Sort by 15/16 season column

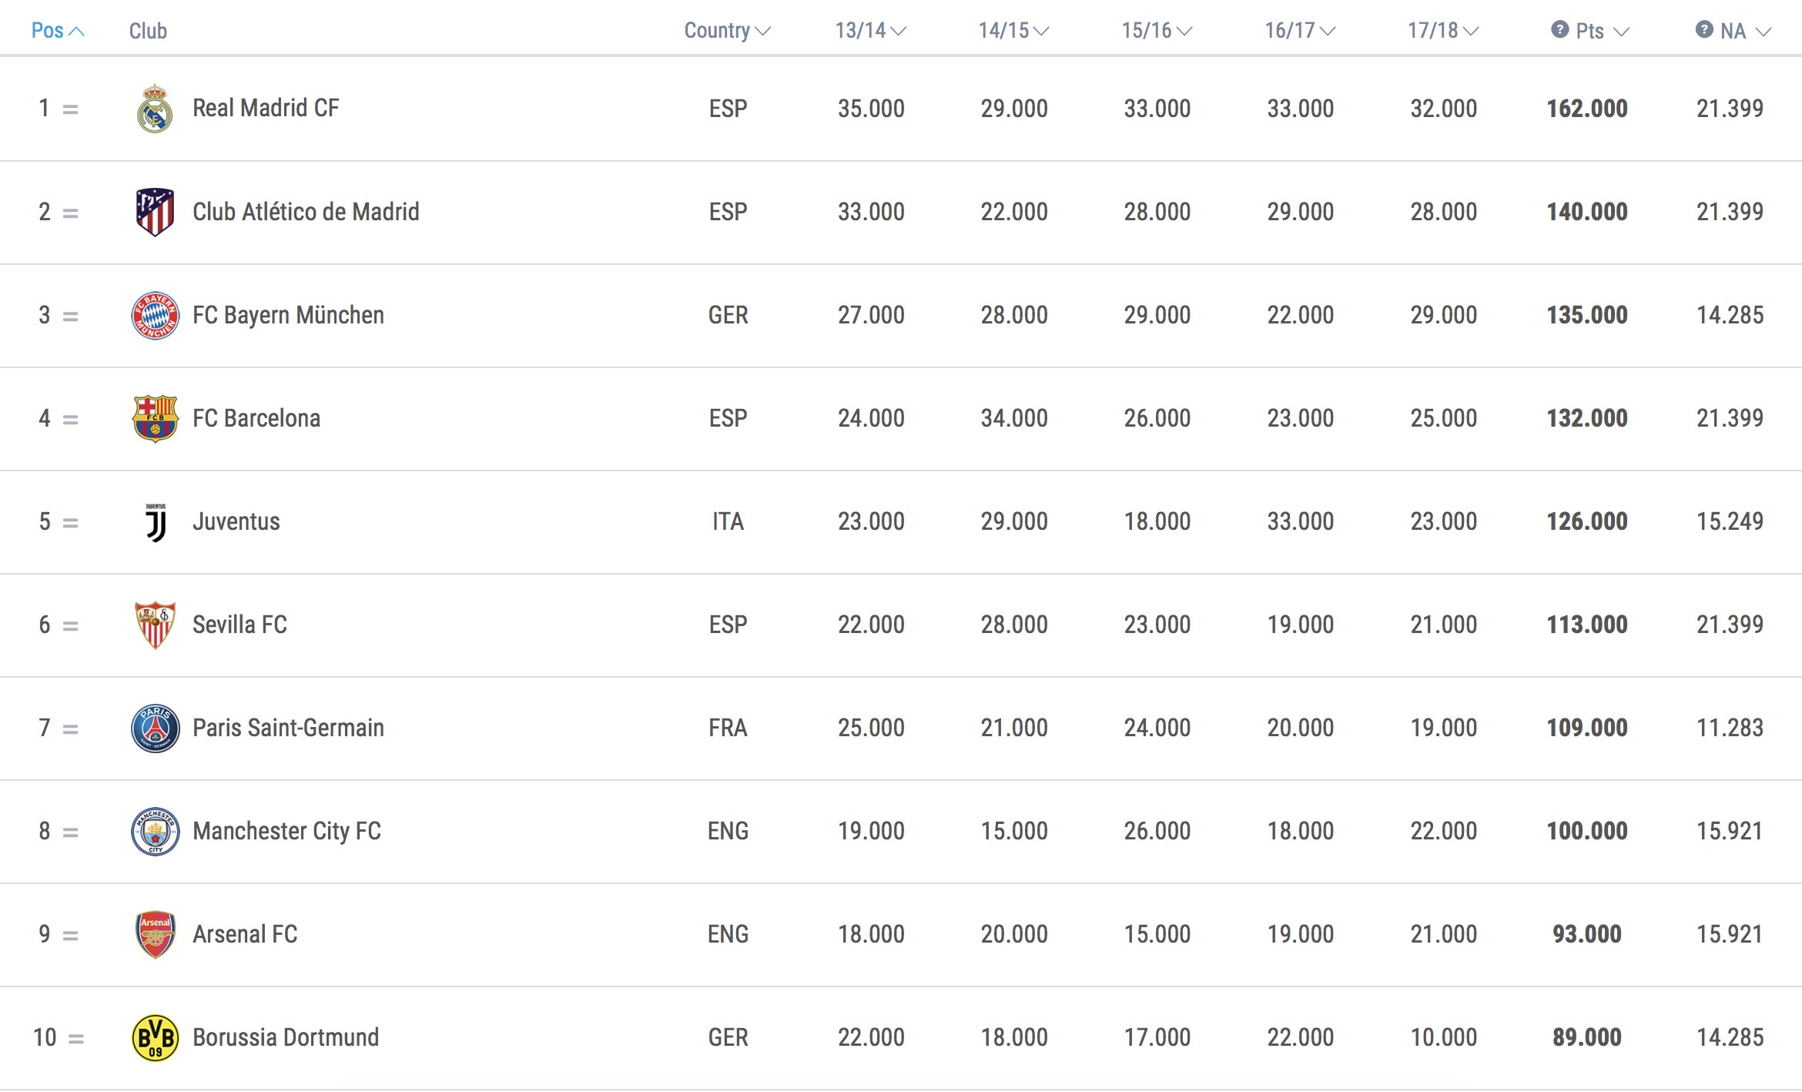pos(1157,31)
